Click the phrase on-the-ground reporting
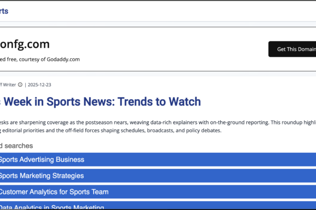This screenshot has height=210, width=316. (x=235, y=122)
